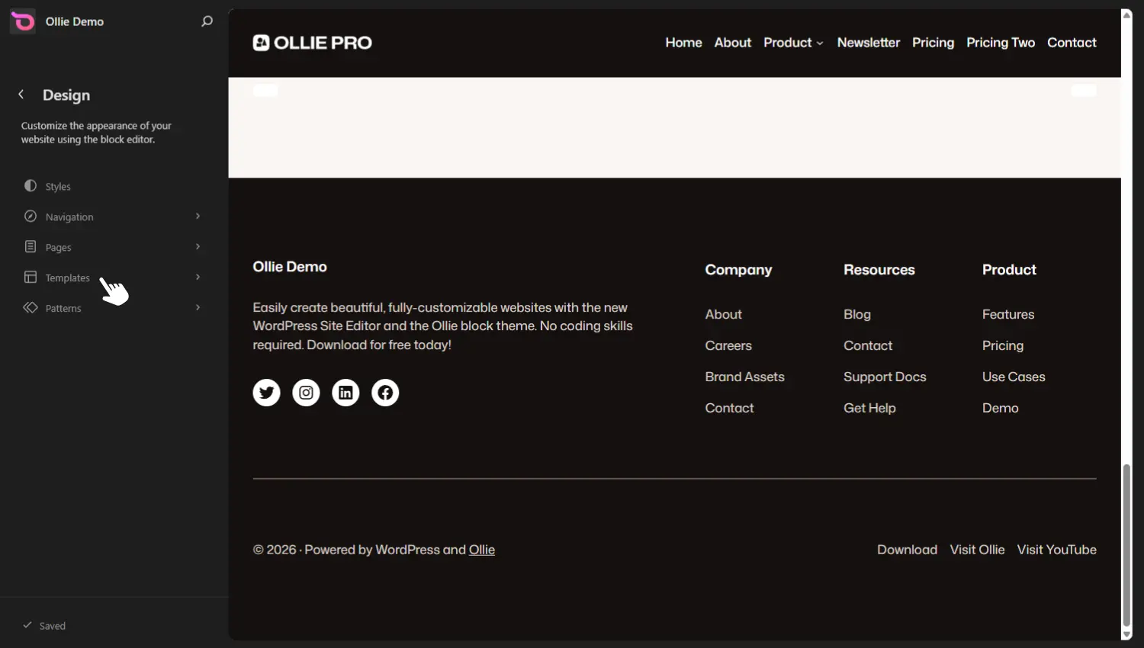Screen dimensions: 1144x648
Task: Click the Resources footer heading
Action: [x=879, y=270]
